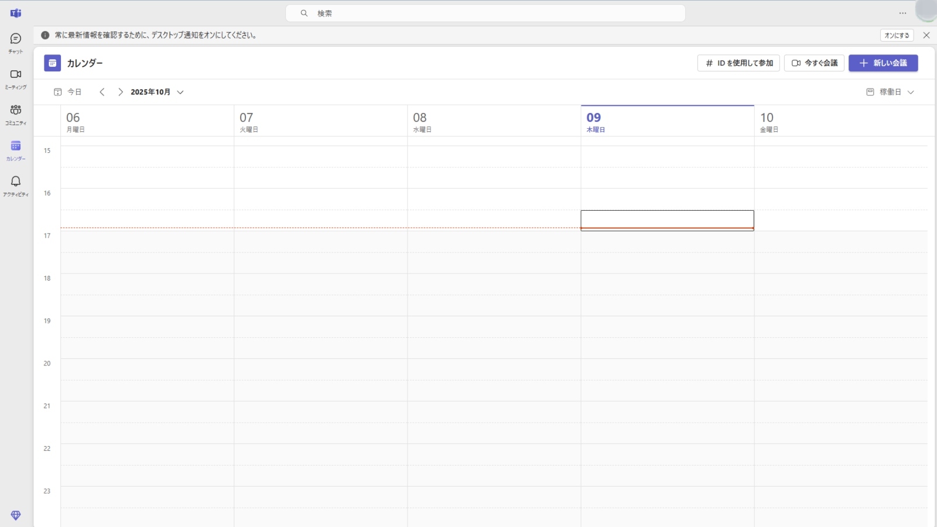Click the premium diamond icon in sidebar
The width and height of the screenshot is (937, 527).
tap(16, 515)
